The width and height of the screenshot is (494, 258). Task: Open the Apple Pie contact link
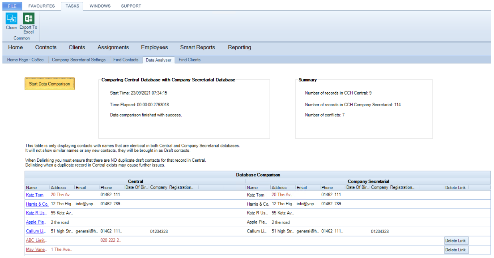click(36, 222)
